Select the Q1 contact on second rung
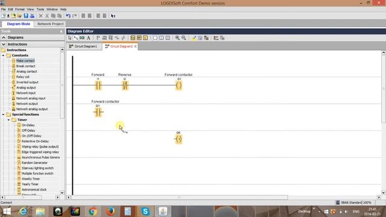Image resolution: width=386 pixels, height=217 pixels. click(x=98, y=113)
